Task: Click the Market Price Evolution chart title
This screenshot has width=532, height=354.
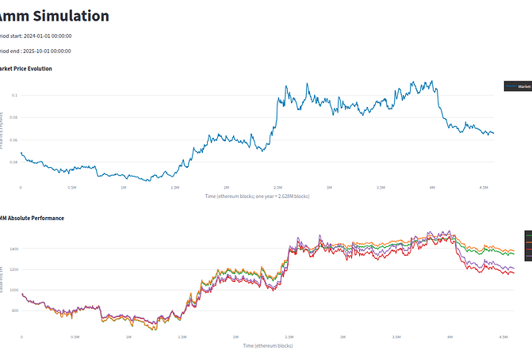Action: coord(25,69)
